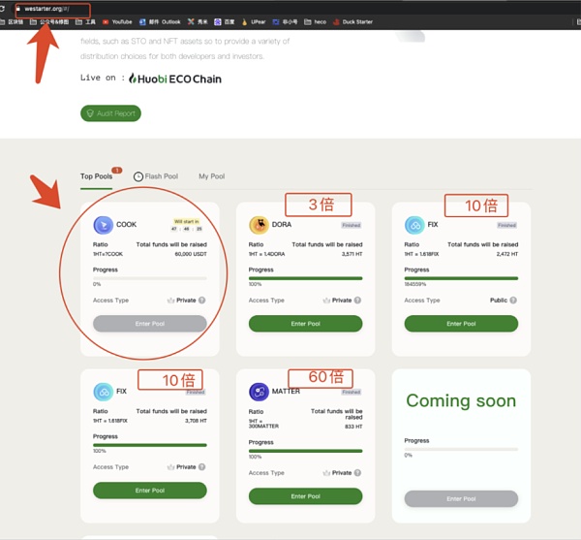Open the UPear bookmark
Screen dimensions: 581x540
coord(254,22)
